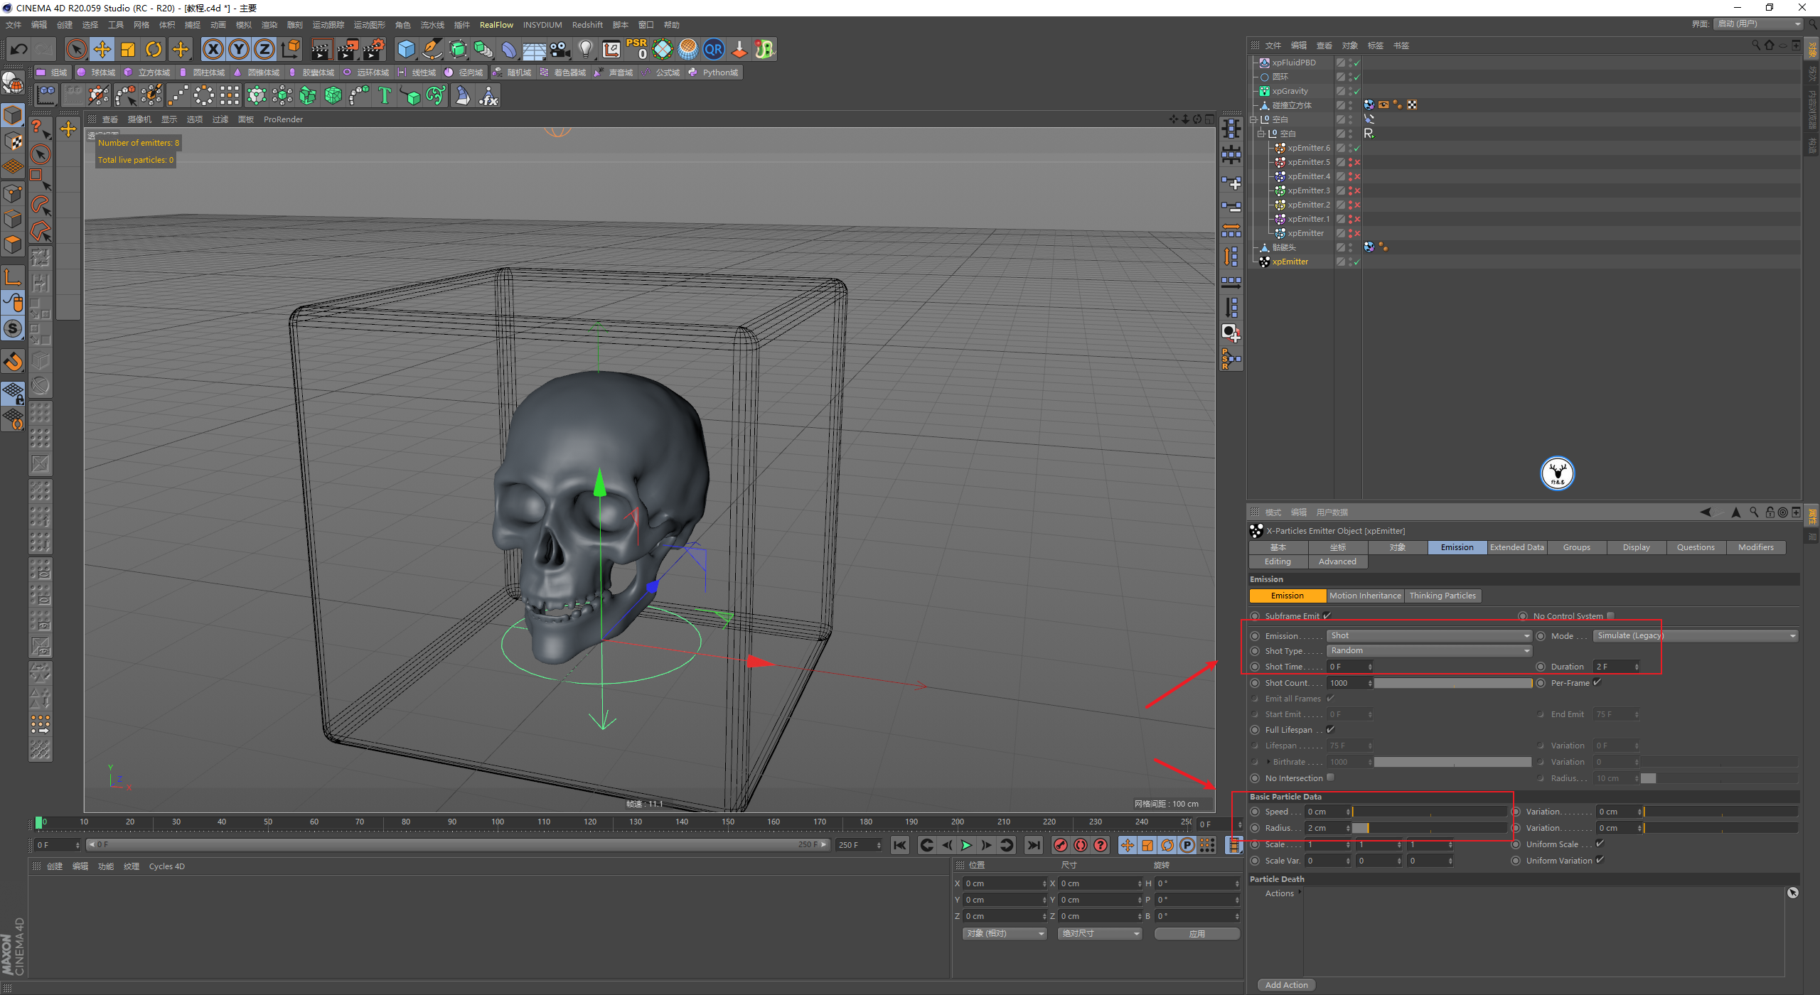The image size is (1820, 995).
Task: Select the live selection arrow tool
Action: coord(76,49)
